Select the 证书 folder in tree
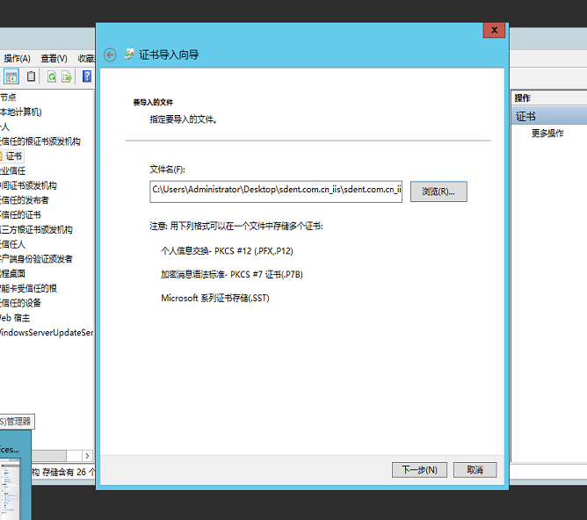The width and height of the screenshot is (587, 520). (13, 155)
